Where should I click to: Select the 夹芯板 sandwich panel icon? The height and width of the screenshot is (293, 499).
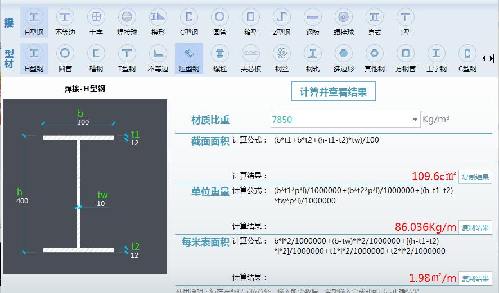250,59
